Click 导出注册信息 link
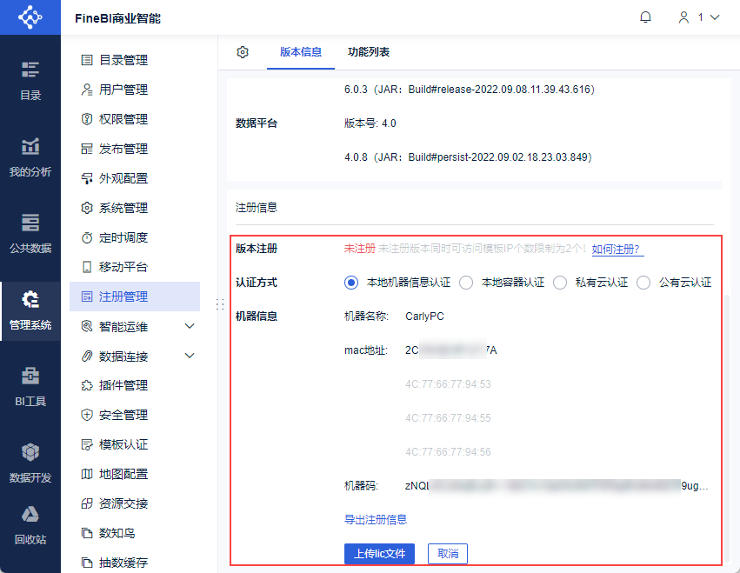 click(376, 520)
